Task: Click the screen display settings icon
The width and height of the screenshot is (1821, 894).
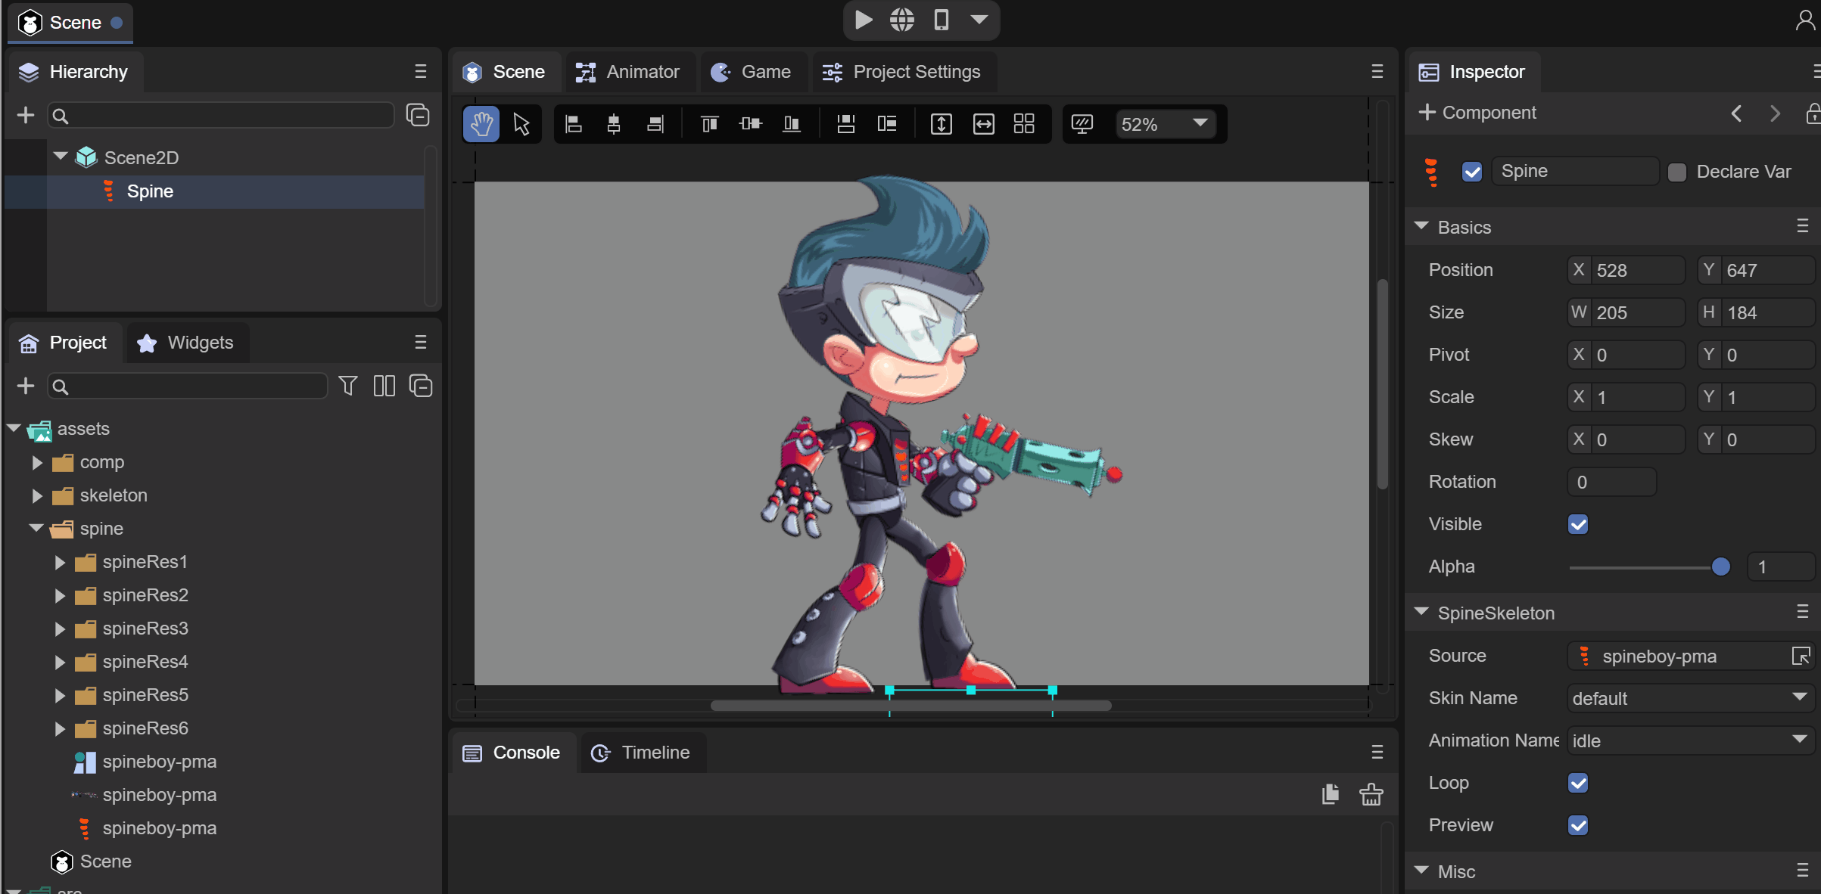Action: (x=1083, y=124)
